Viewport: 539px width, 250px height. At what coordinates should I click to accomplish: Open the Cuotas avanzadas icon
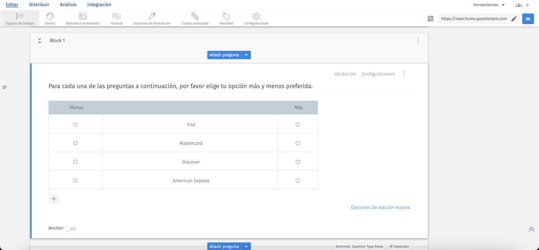(x=195, y=16)
